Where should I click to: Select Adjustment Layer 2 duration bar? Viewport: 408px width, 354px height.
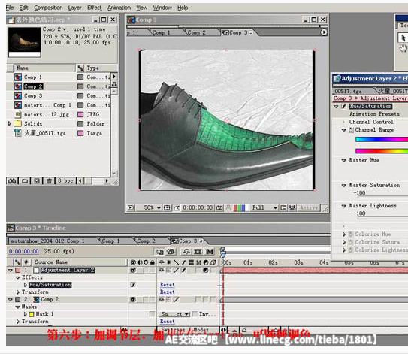(x=315, y=271)
